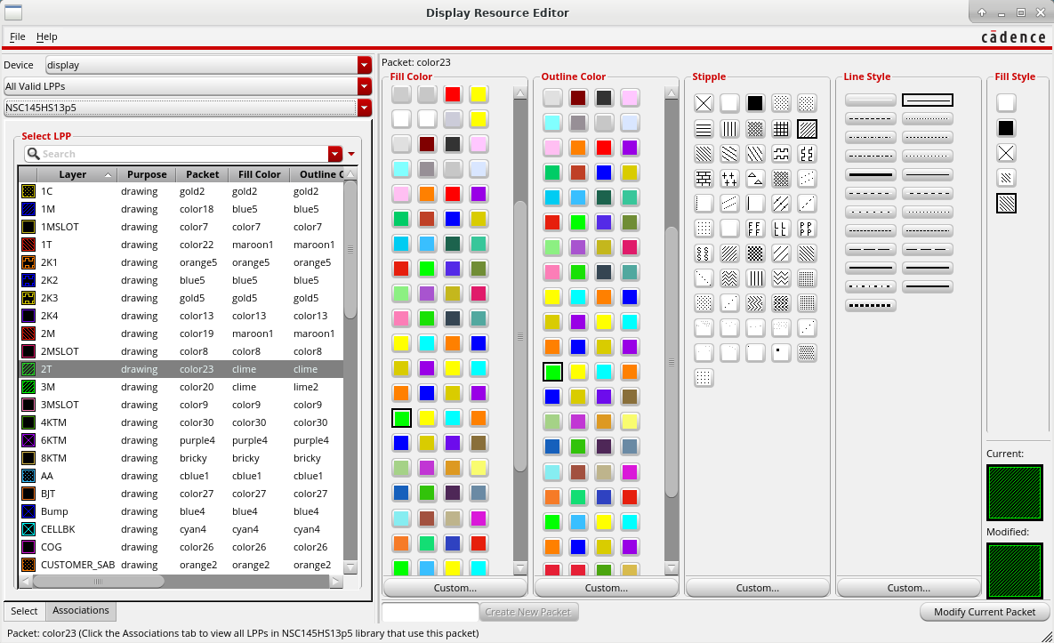Expand the All Valid LPPs dropdown
This screenshot has height=643, width=1054.
pyautogui.click(x=364, y=86)
